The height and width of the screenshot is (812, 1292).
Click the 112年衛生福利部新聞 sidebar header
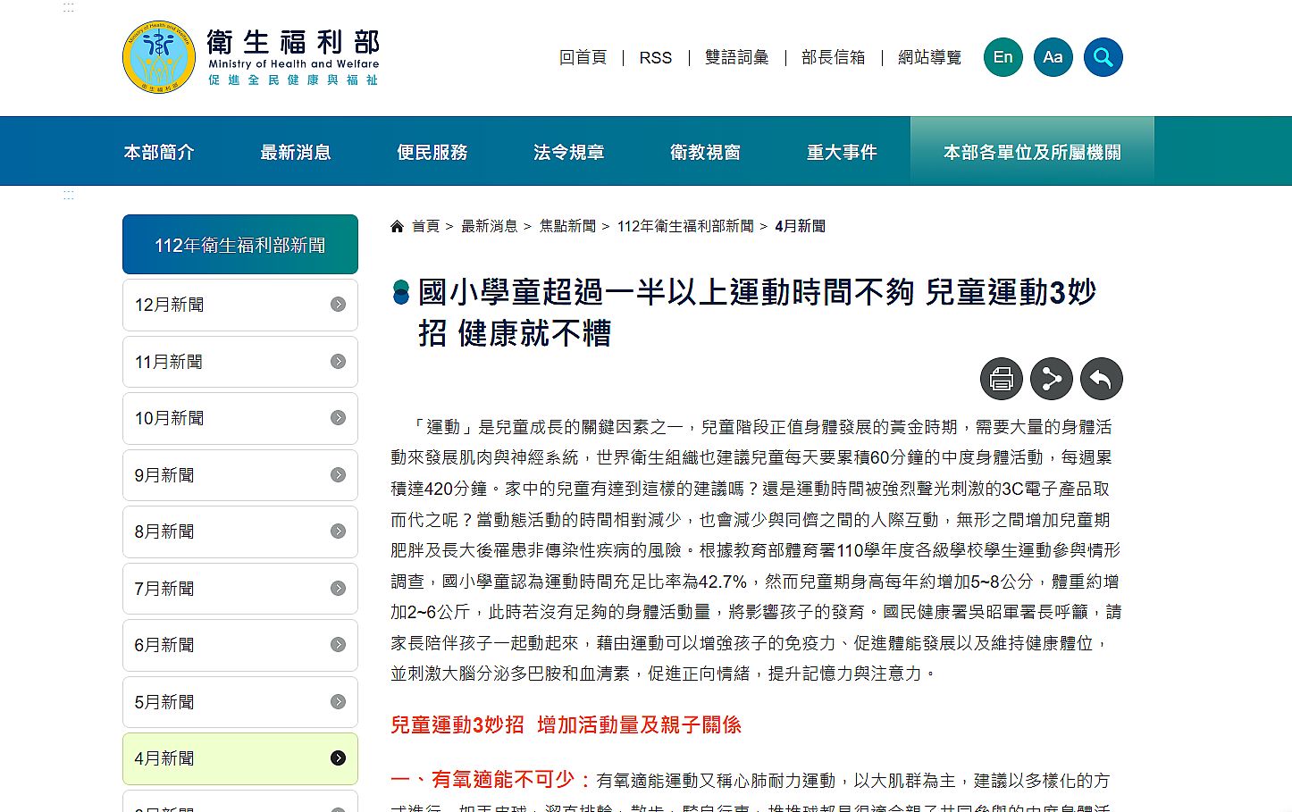[239, 245]
